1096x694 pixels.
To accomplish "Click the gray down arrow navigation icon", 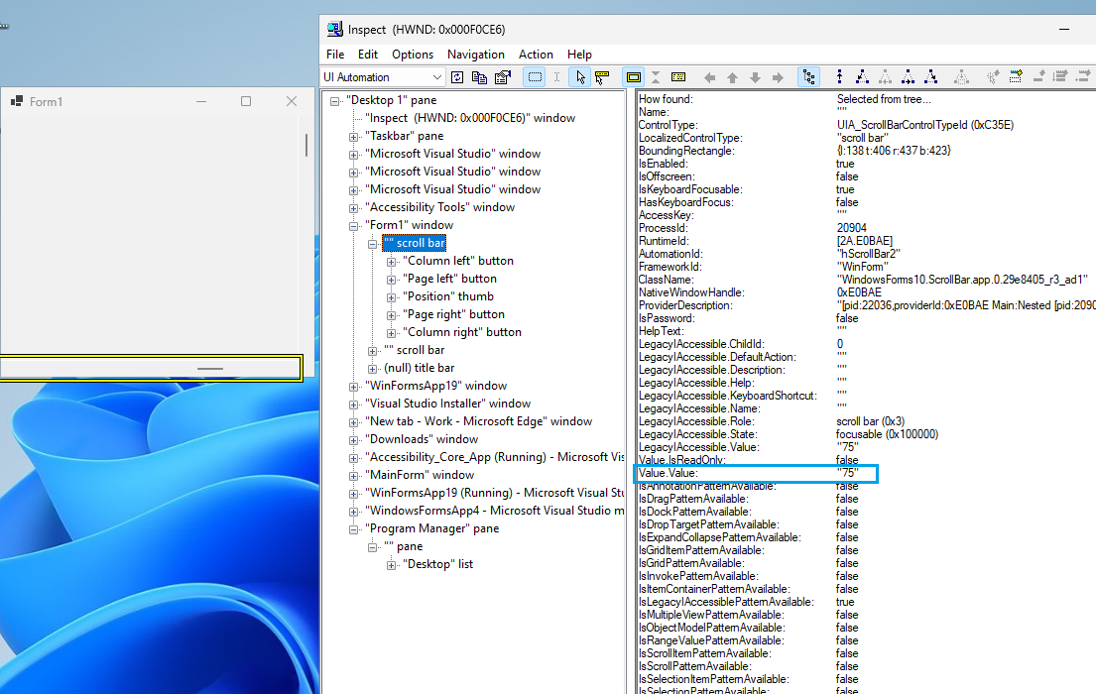I will tap(755, 77).
